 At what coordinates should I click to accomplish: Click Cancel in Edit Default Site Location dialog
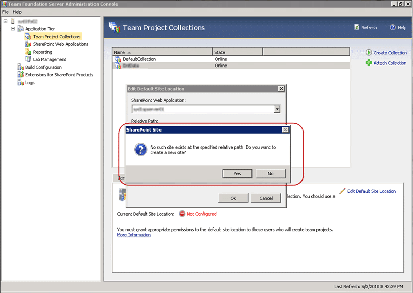click(x=266, y=198)
